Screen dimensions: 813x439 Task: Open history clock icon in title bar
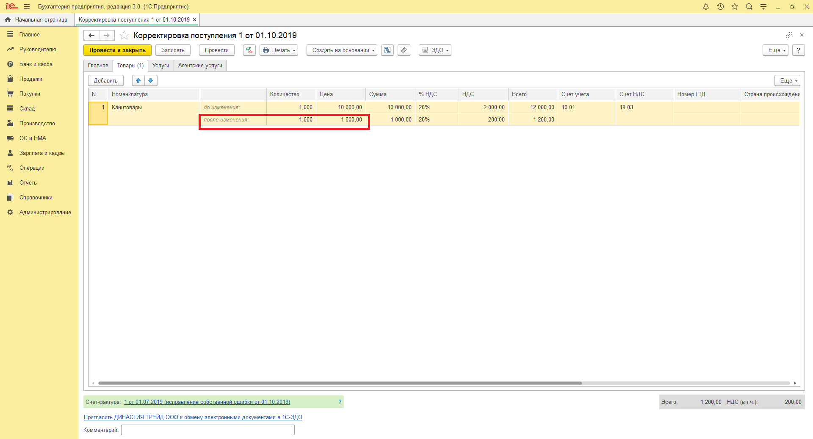click(720, 7)
